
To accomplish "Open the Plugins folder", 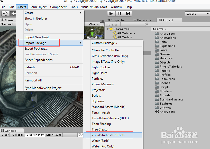I will (162, 71).
